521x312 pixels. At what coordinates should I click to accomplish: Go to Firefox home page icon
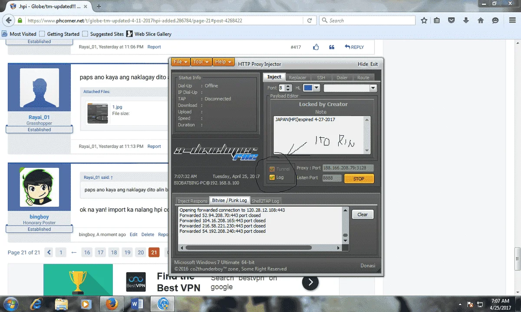tap(481, 20)
